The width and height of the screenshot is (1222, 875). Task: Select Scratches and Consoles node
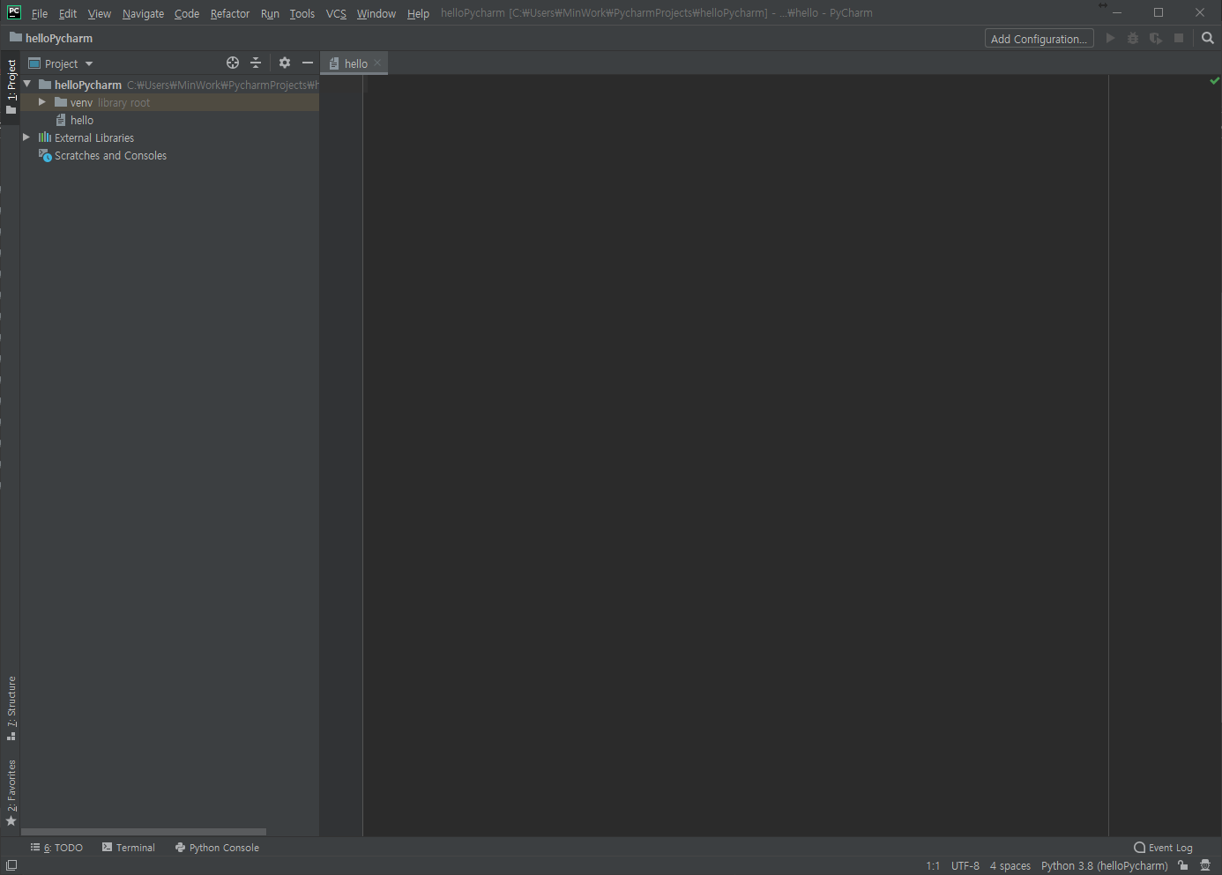[x=110, y=155]
